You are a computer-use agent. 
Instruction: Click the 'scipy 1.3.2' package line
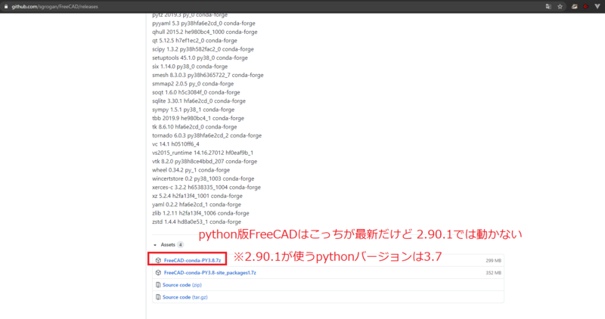pos(203,49)
